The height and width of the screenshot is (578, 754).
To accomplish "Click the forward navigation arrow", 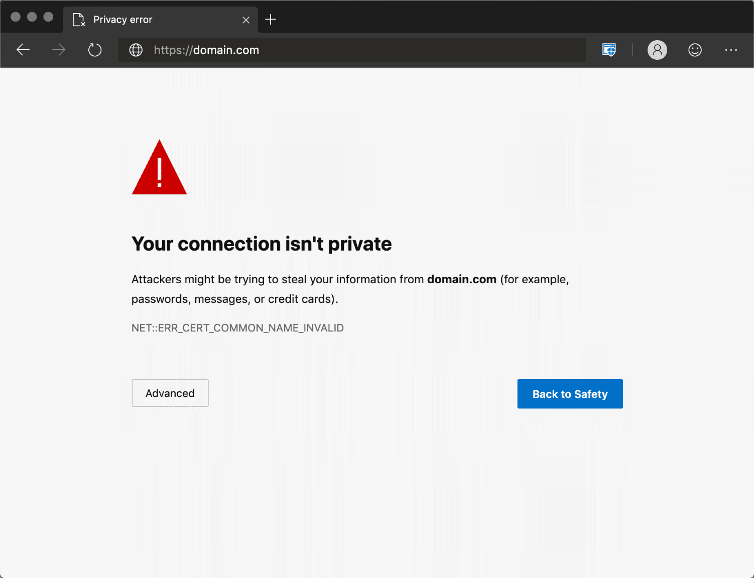I will coord(58,50).
